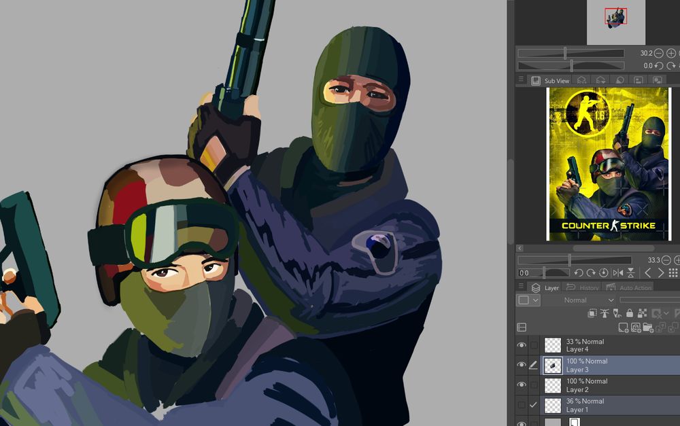Switch to the History tab

[583, 288]
